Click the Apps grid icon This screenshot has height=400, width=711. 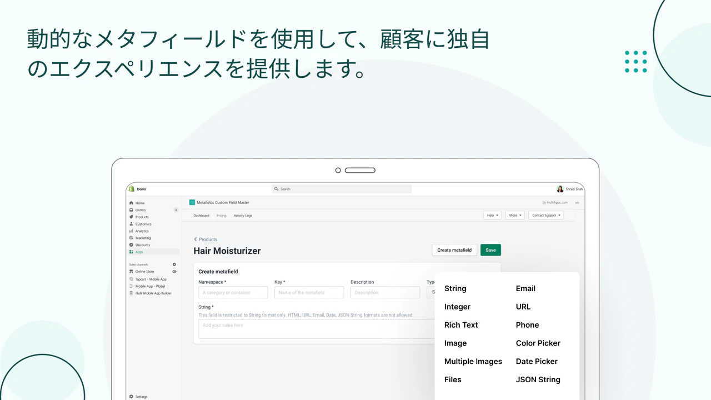tap(131, 252)
